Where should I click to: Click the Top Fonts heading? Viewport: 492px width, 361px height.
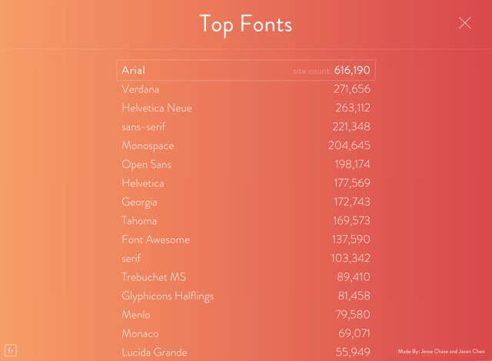pos(246,25)
